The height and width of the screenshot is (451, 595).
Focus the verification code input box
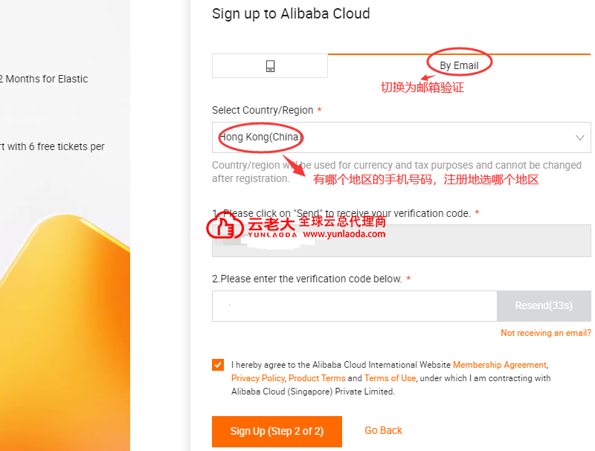pyautogui.click(x=354, y=306)
